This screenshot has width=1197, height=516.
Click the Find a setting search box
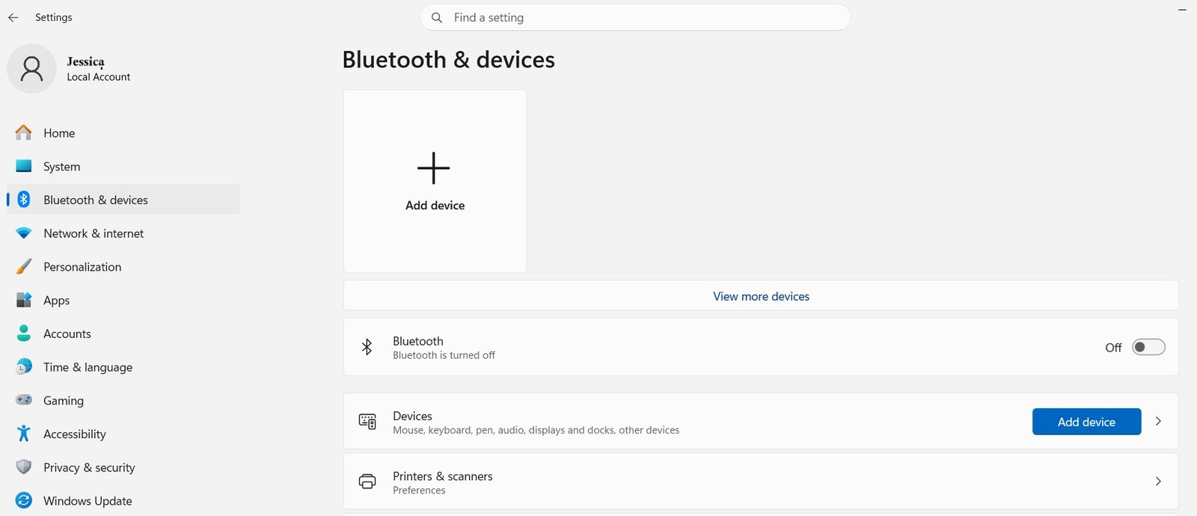(635, 17)
